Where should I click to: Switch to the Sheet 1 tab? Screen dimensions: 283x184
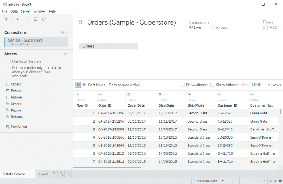[42, 174]
